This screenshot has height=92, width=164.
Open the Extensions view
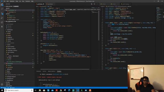pos(2,22)
